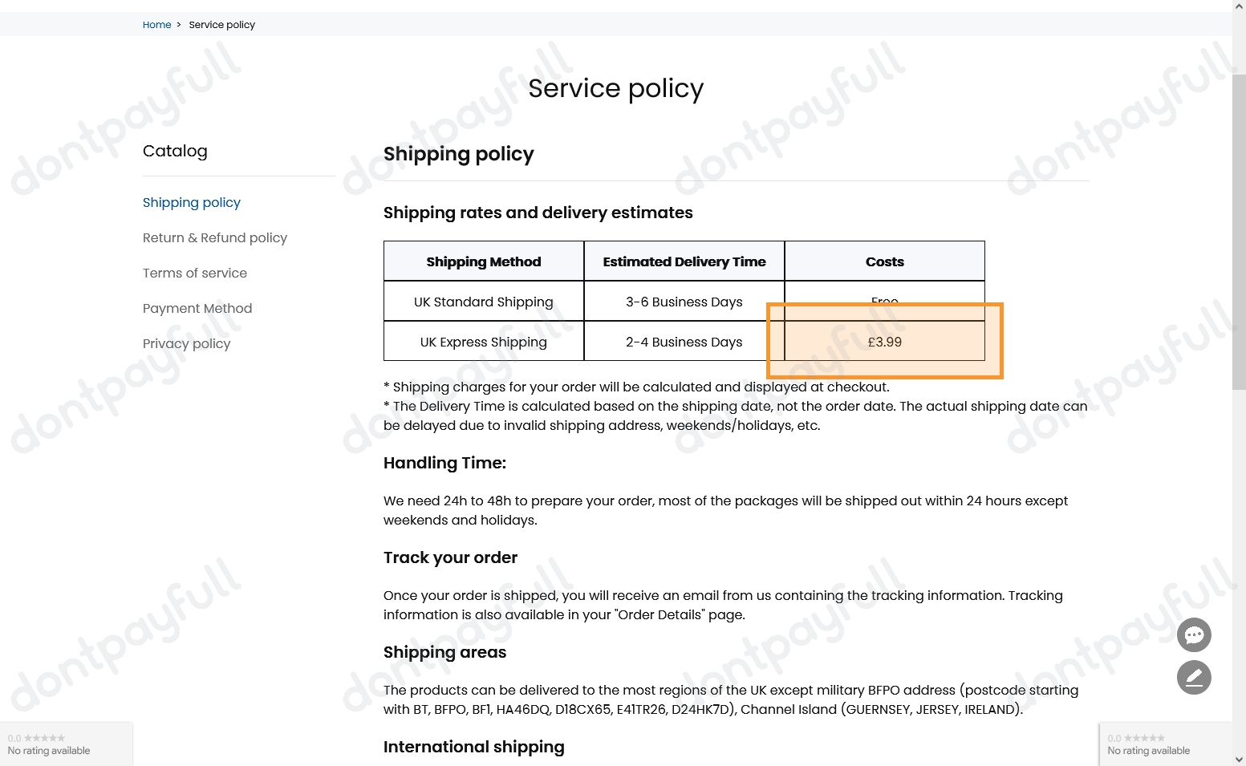Open the Privacy policy sidebar link
Image resolution: width=1246 pixels, height=766 pixels.
click(186, 343)
